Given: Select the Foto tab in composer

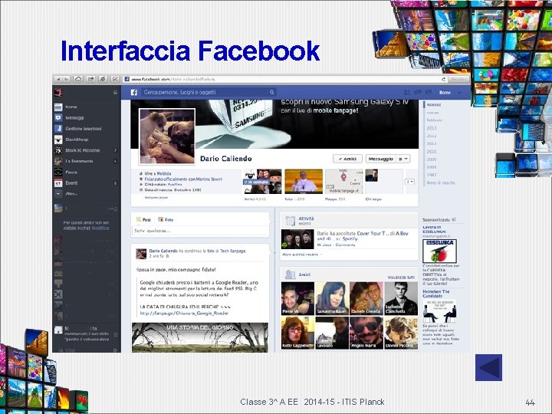Looking at the screenshot, I should (x=166, y=220).
